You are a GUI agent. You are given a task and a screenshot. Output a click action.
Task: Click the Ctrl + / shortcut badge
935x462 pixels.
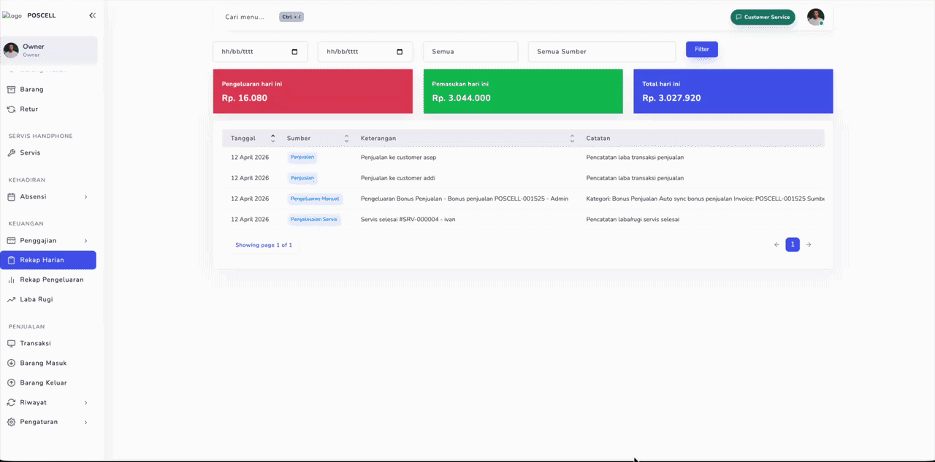[x=291, y=17]
